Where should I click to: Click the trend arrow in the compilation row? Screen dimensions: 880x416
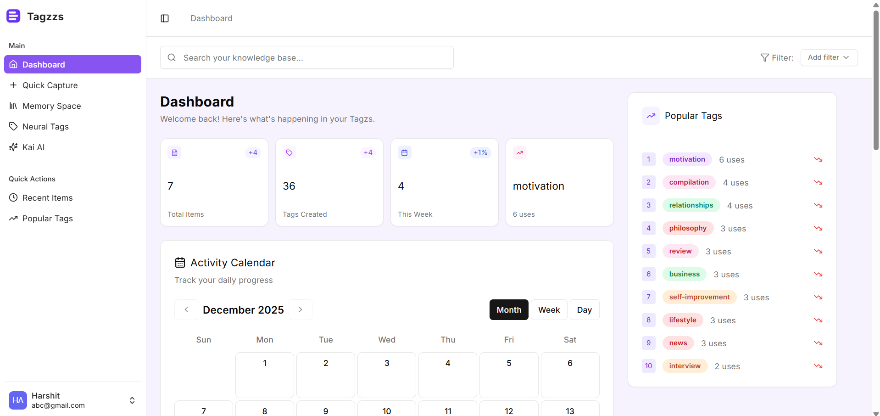818,182
